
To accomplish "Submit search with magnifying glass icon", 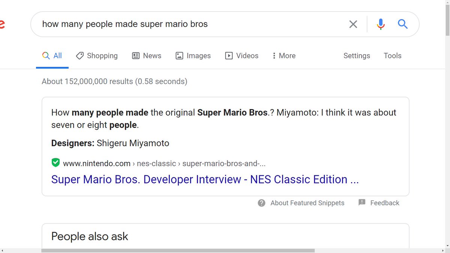I will click(x=403, y=24).
